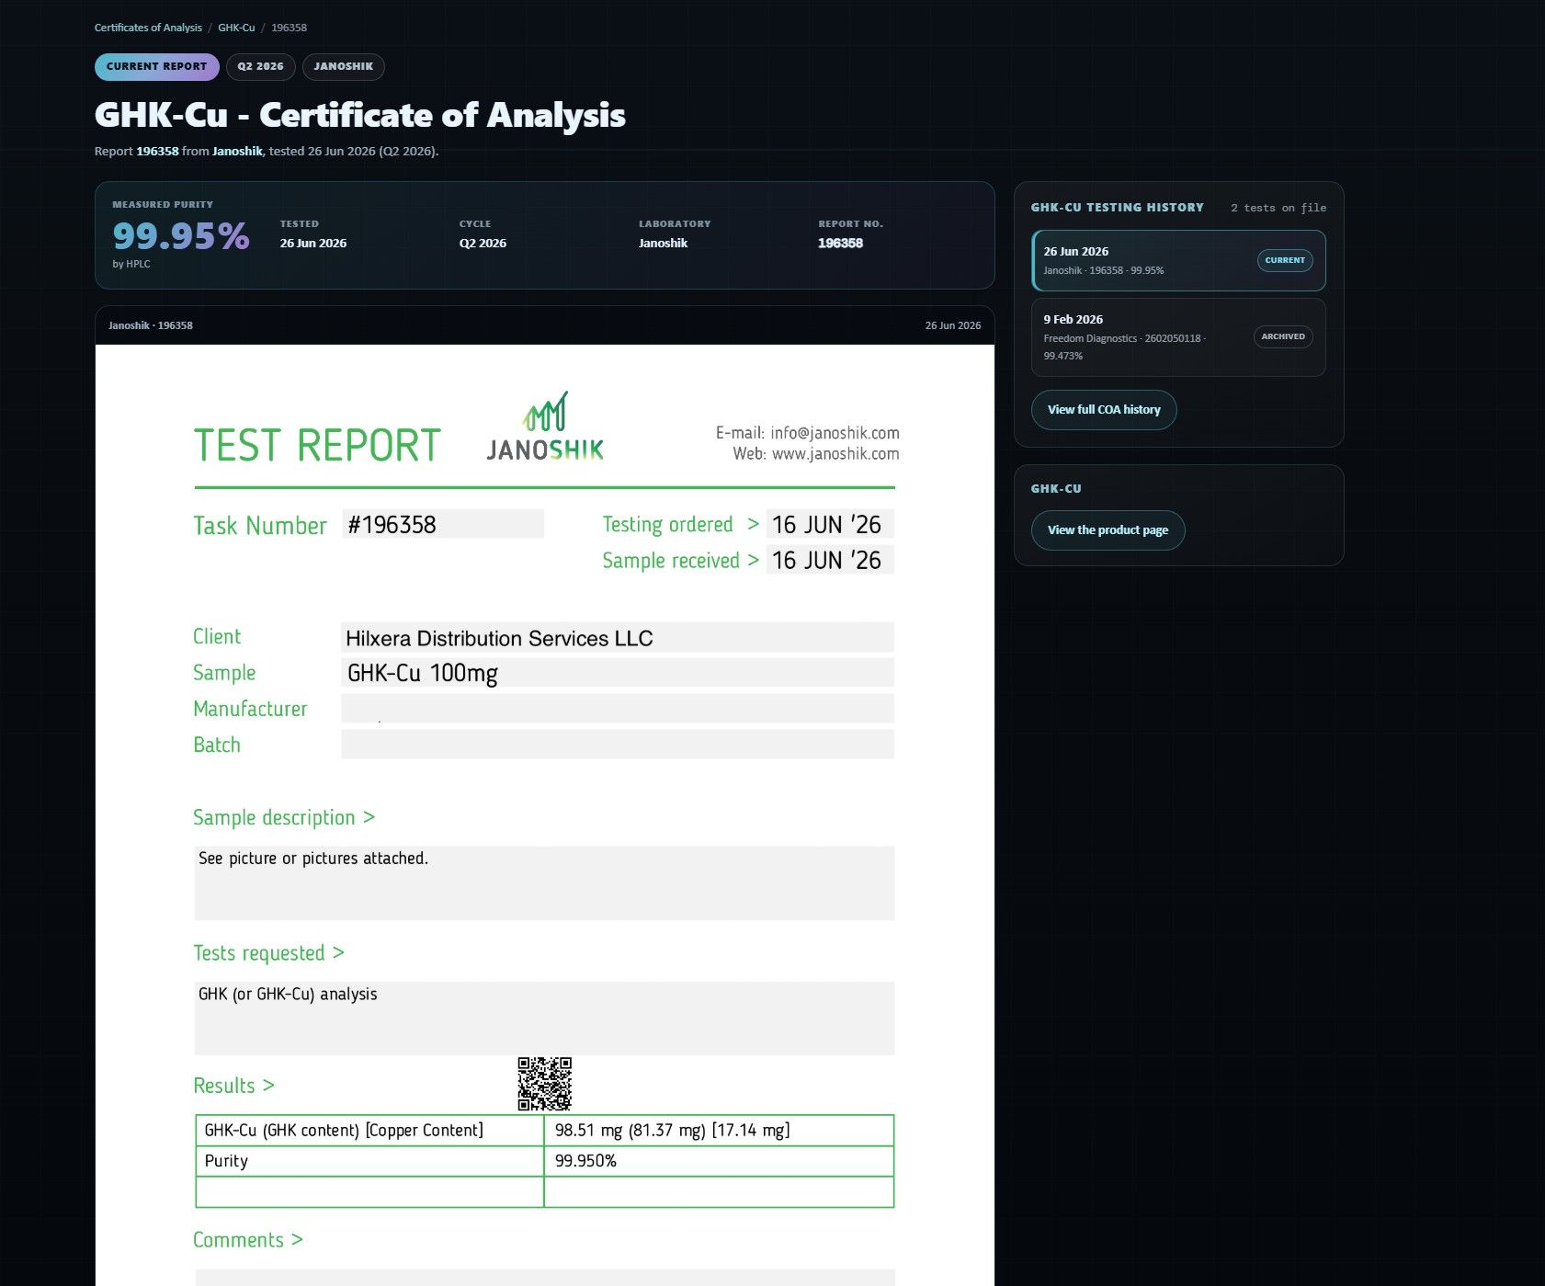Click the Sample description heading

[284, 817]
